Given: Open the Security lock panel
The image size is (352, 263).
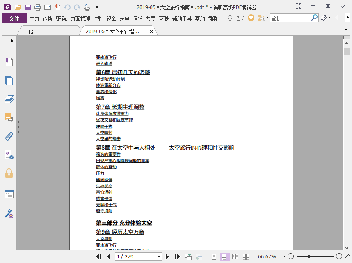Looking at the screenshot, I should pyautogui.click(x=9, y=173).
